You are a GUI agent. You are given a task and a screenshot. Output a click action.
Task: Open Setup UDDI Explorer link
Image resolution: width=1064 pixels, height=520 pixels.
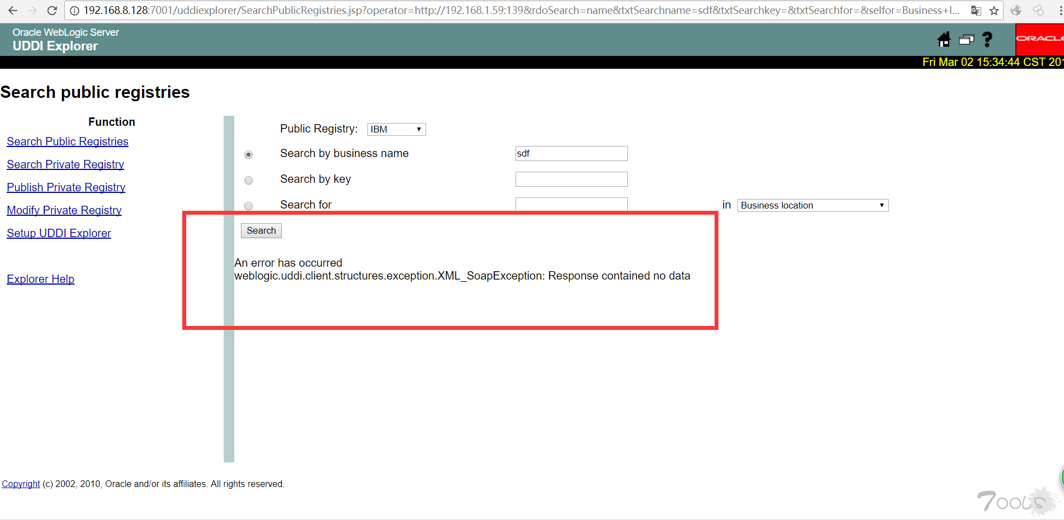click(59, 233)
